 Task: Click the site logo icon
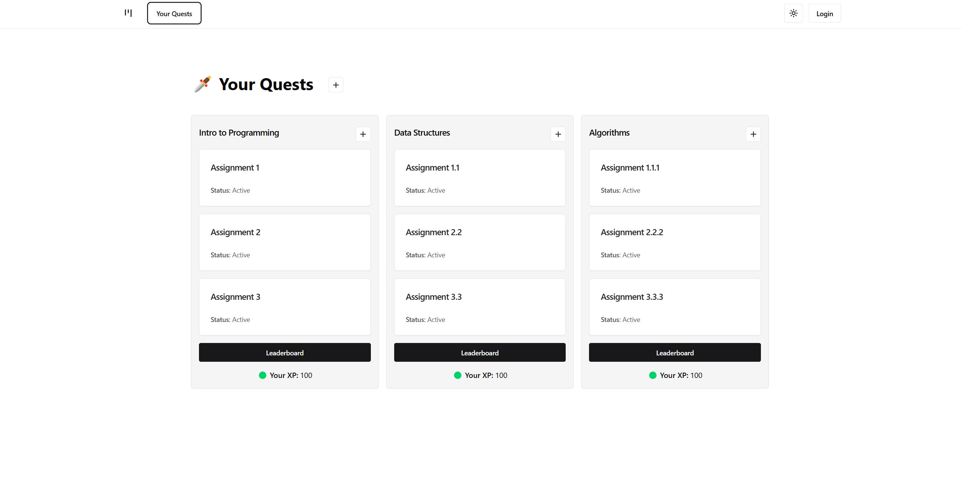point(128,13)
